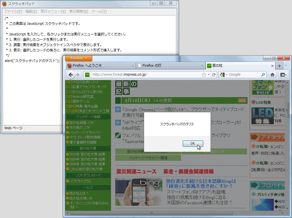
Task: Open the orange Firefox menu button
Action: click(78, 58)
